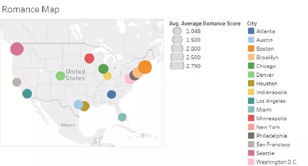Select the Philadelphia label in the City legend

point(271,136)
